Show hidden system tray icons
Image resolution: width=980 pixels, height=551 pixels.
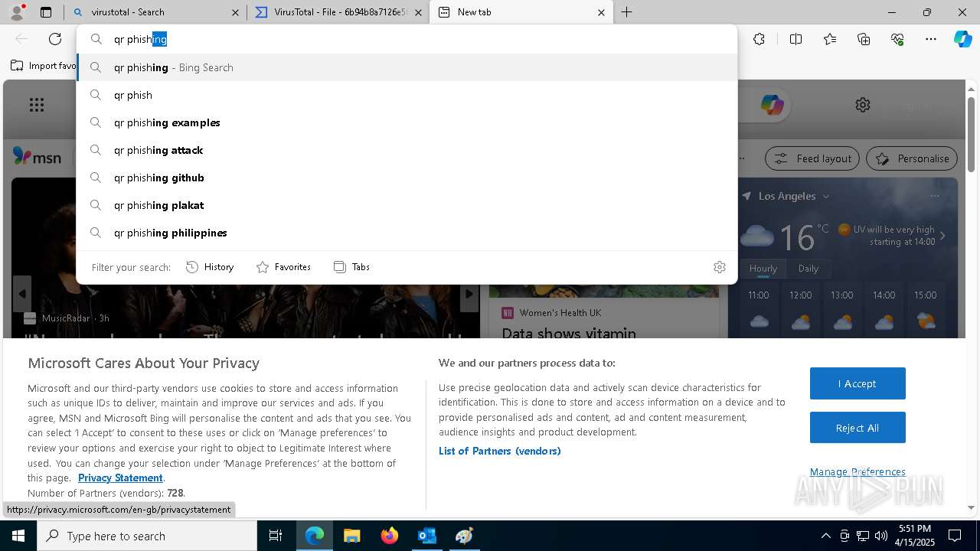coord(825,536)
